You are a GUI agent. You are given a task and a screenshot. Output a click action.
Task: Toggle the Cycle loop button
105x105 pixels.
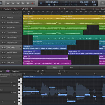(x=103, y=3)
